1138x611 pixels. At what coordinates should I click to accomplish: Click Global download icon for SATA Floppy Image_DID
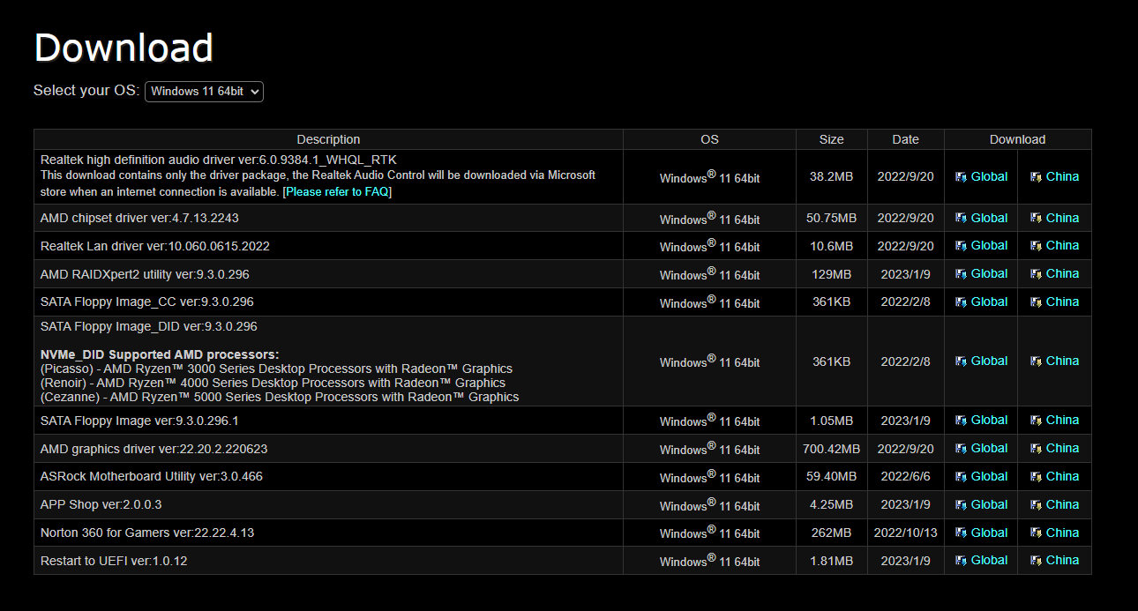tap(961, 361)
